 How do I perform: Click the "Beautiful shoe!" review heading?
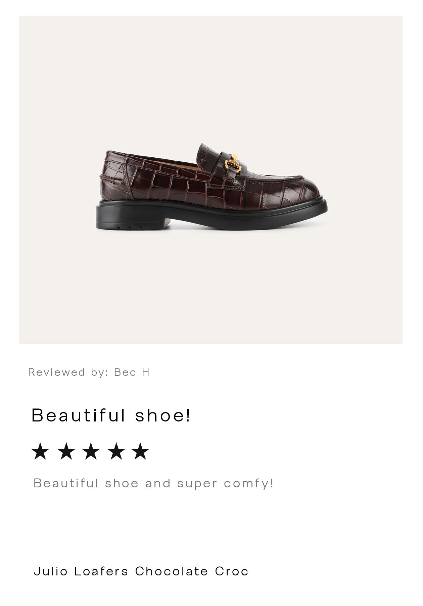point(111,415)
